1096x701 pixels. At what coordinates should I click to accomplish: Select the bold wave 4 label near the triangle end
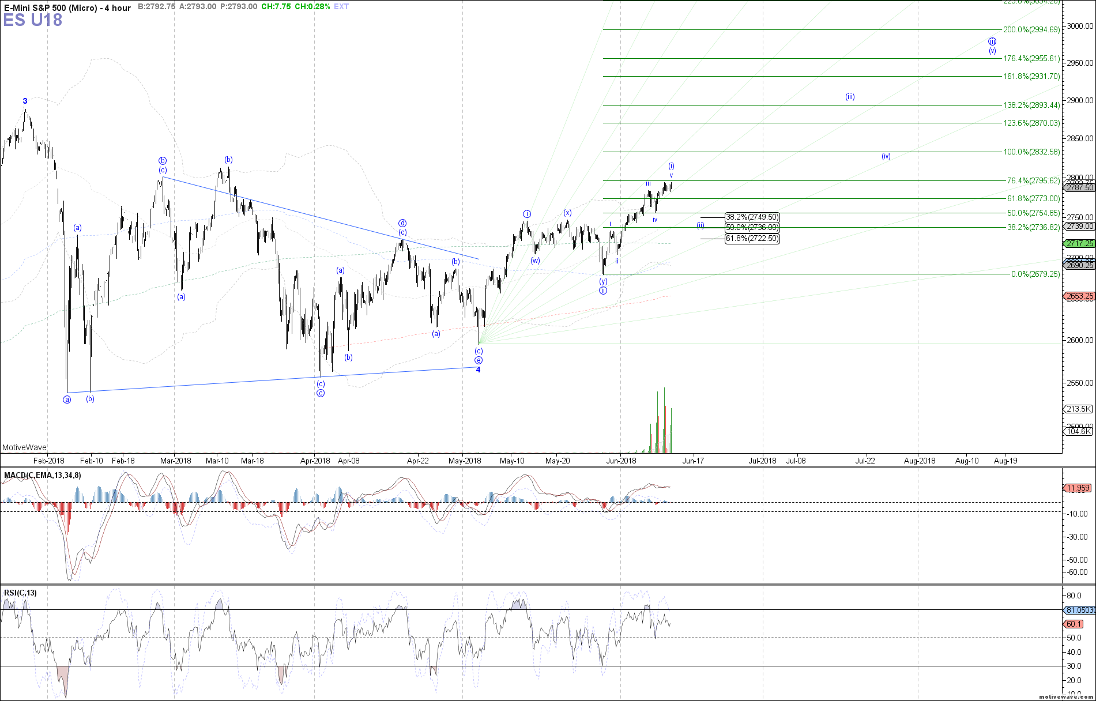pos(478,370)
